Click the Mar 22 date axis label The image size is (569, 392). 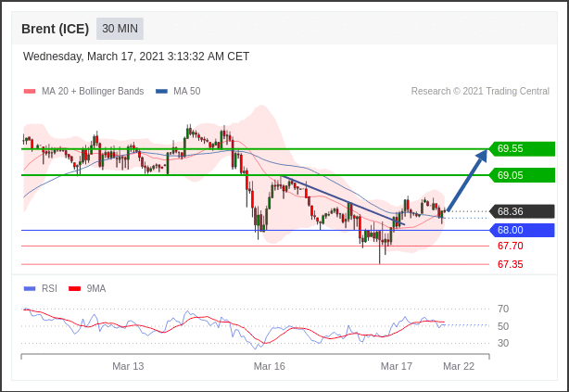(459, 366)
